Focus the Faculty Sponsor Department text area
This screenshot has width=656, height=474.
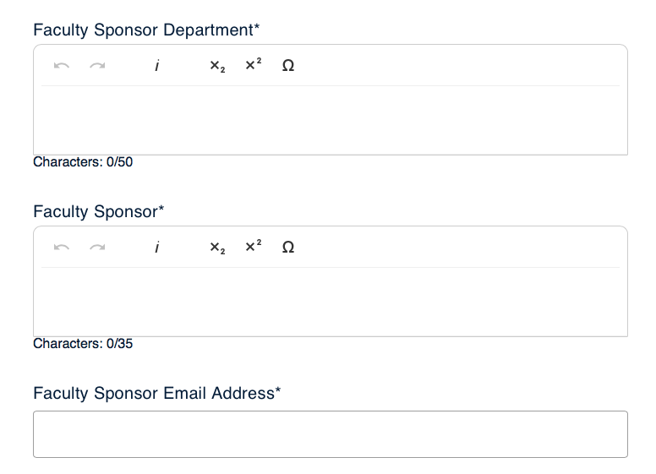pos(330,120)
